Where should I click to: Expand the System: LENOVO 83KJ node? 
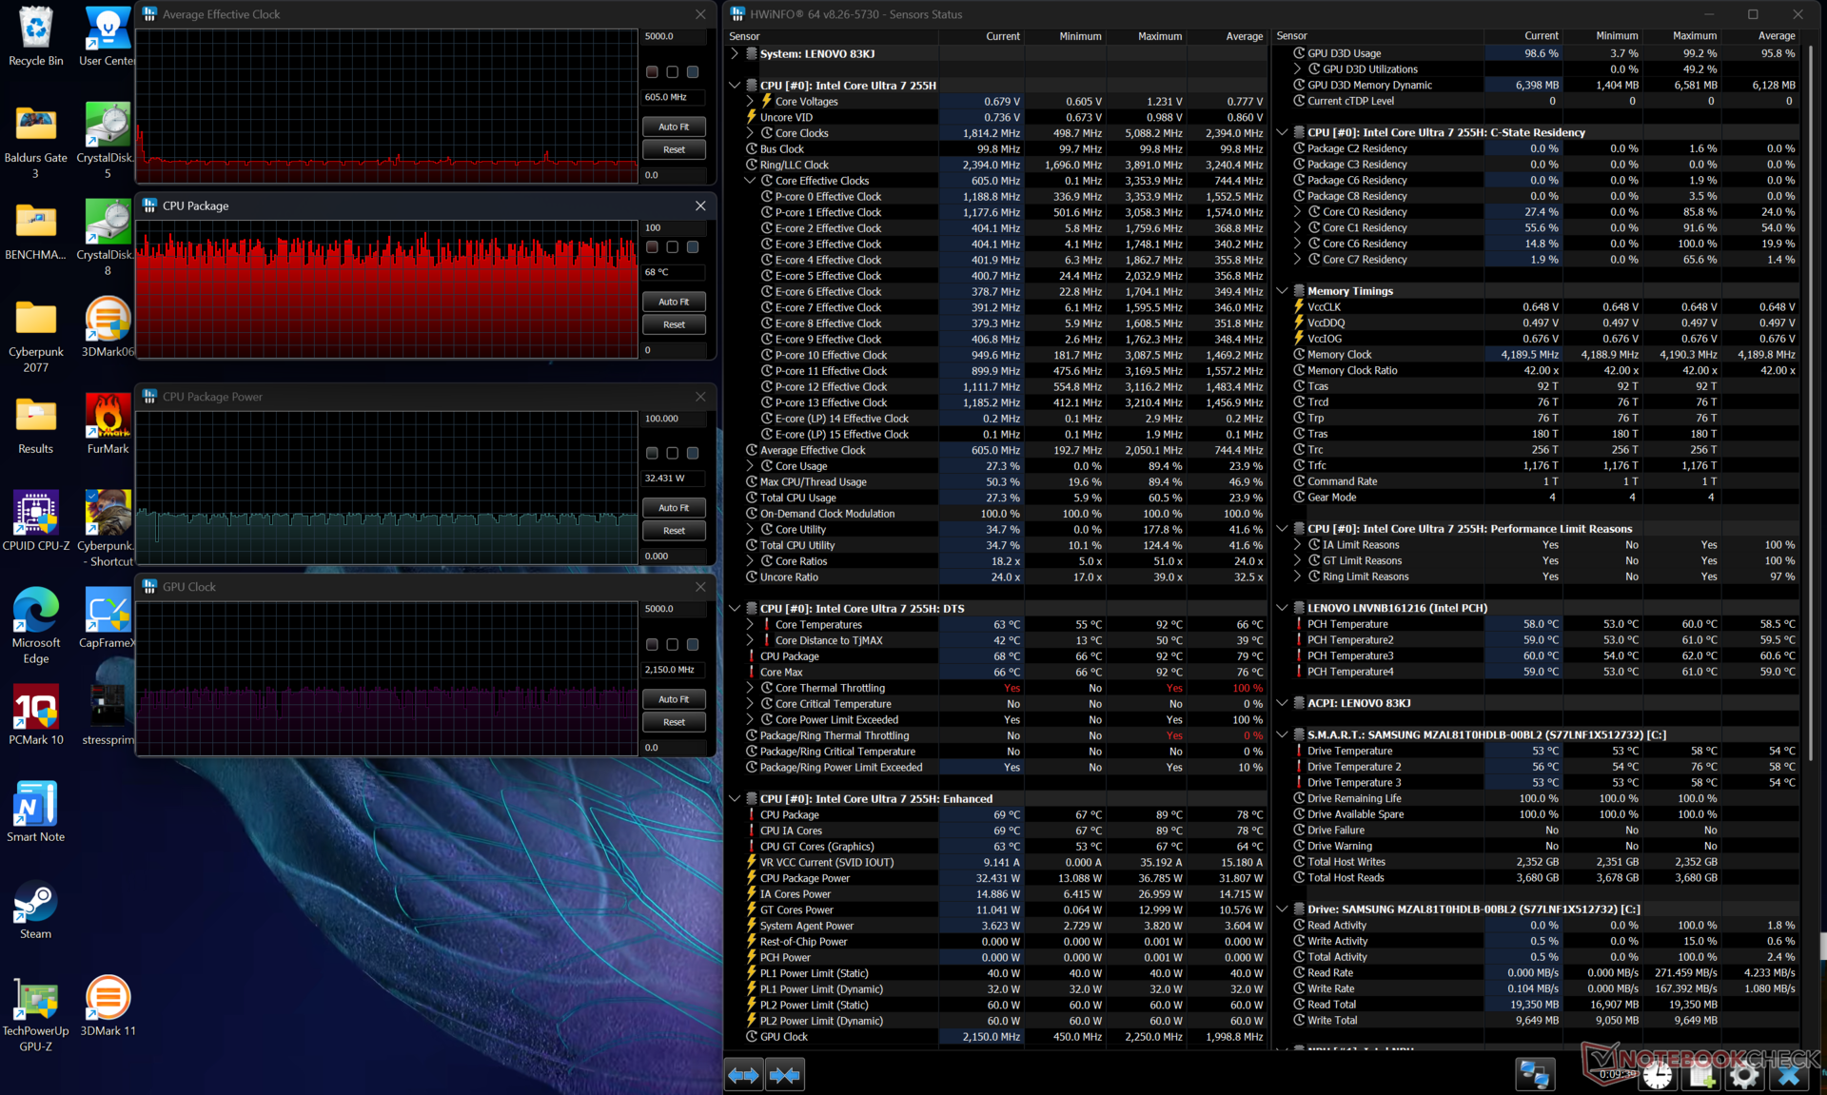coord(735,54)
